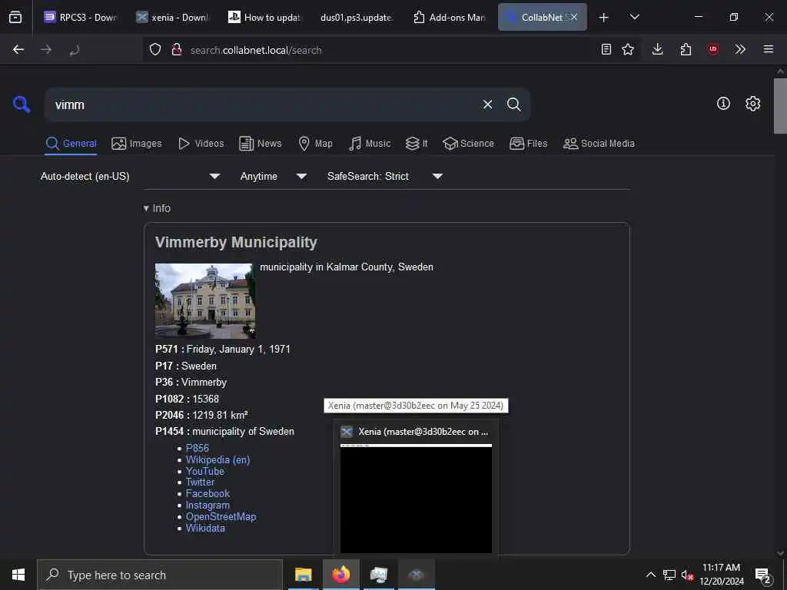Screen dimensions: 787x590
Task: Select the Files category
Action: [x=528, y=144]
